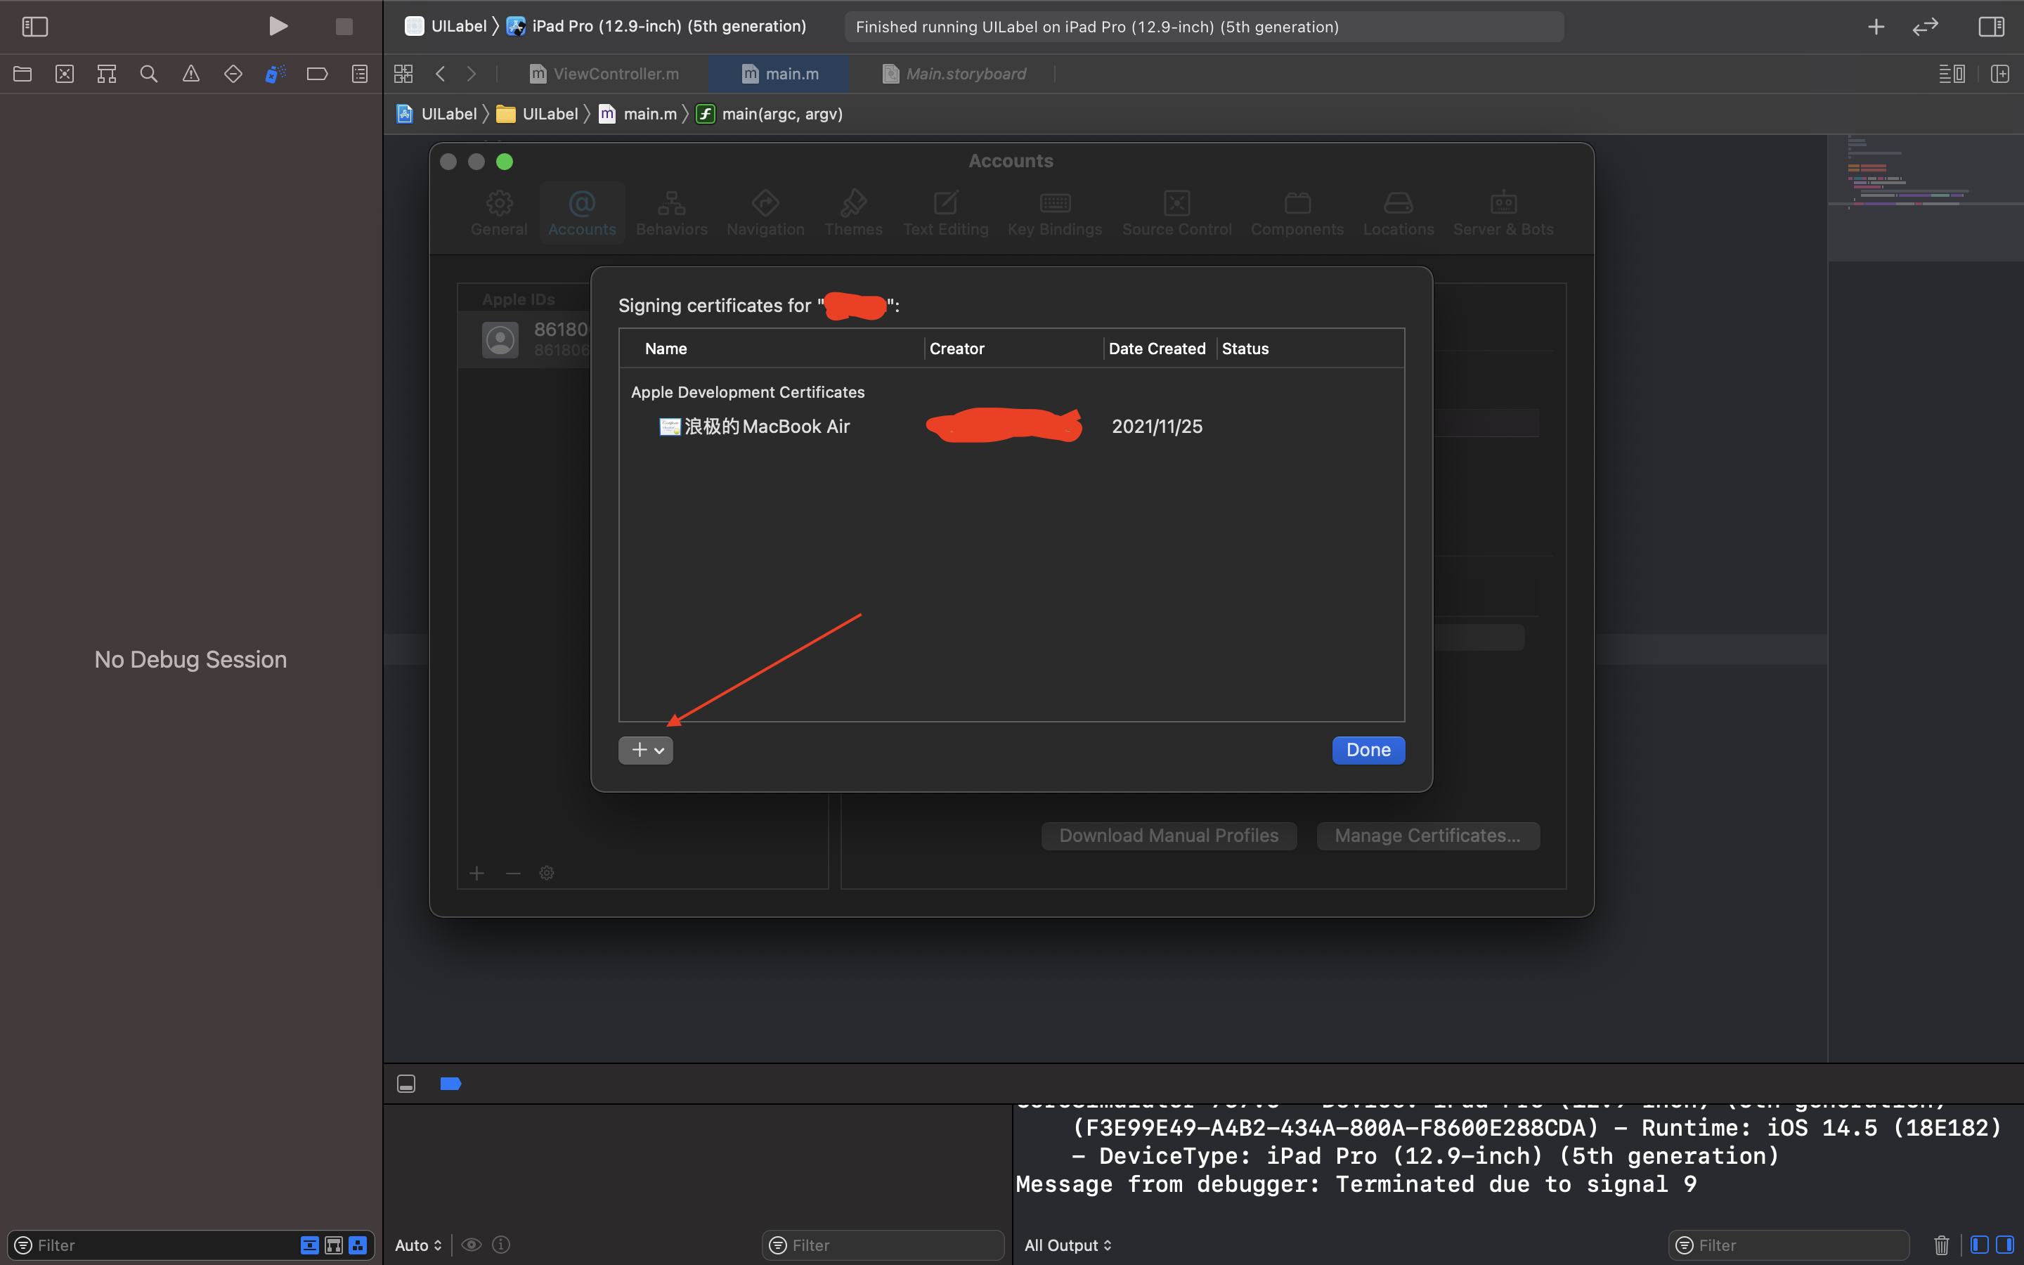Screen dimensions: 2024x1265
Task: Open the plus dropdown to add certificate
Action: pos(646,751)
